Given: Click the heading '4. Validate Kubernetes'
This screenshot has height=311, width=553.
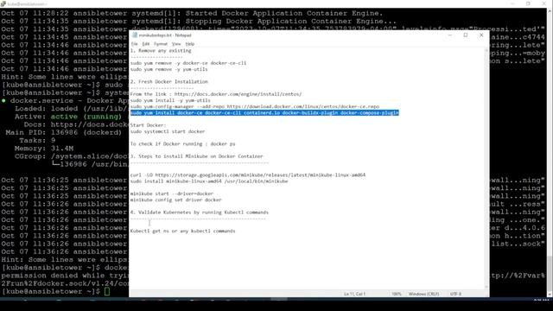Looking at the screenshot, I should [200, 213].
